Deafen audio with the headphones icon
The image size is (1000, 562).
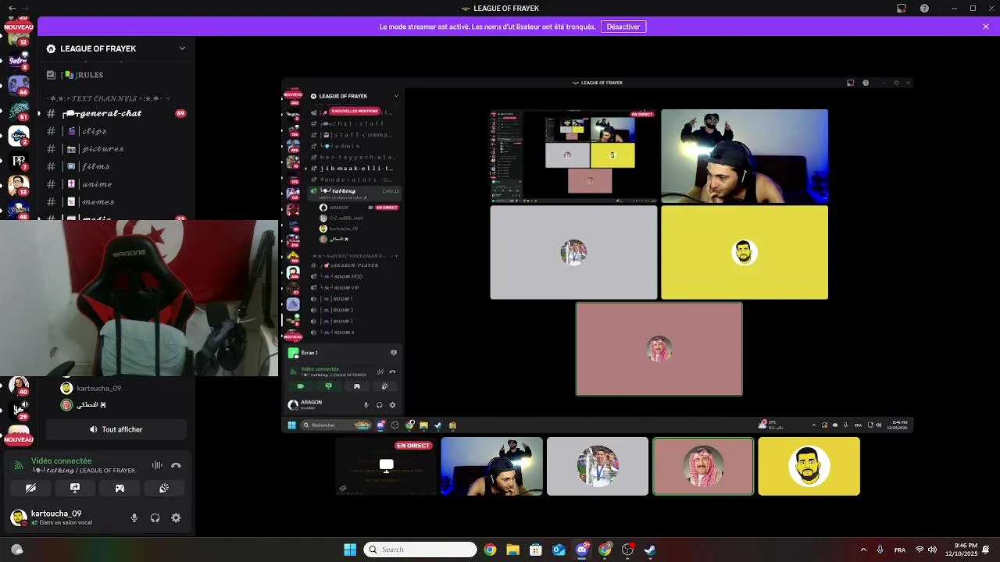(155, 518)
